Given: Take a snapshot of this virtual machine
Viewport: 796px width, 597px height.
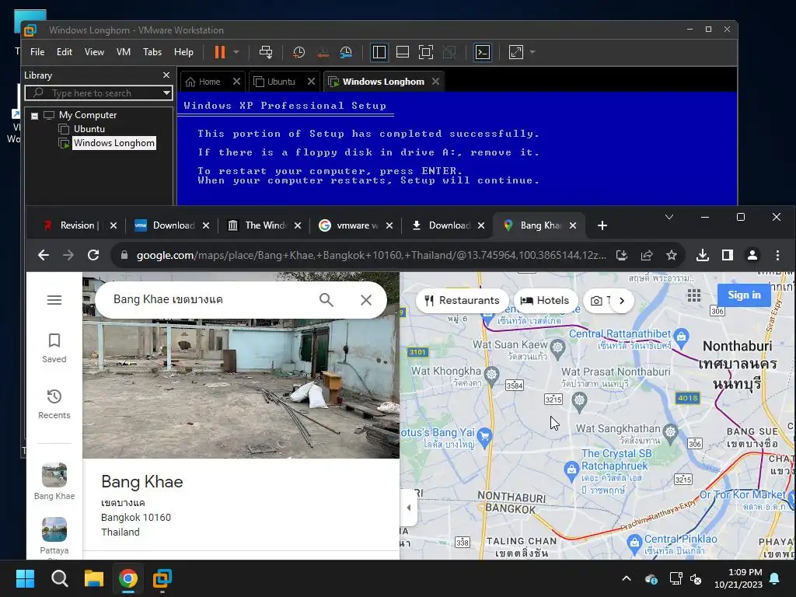Looking at the screenshot, I should (x=299, y=52).
